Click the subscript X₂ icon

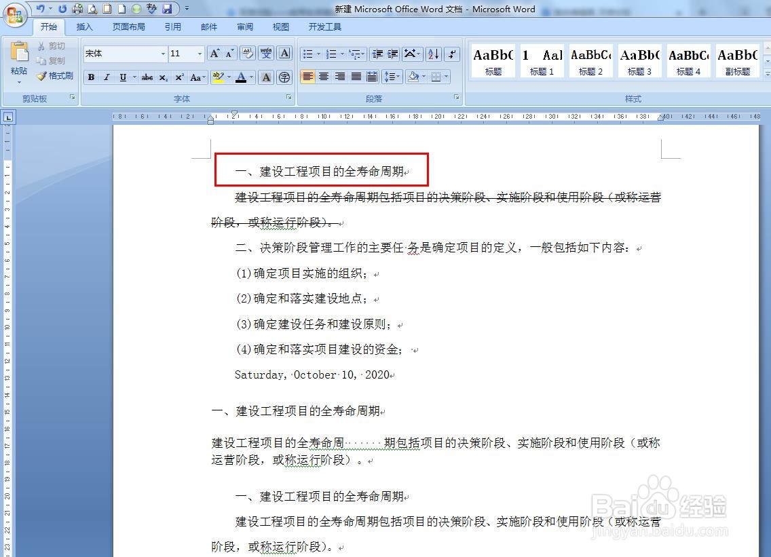pyautogui.click(x=163, y=77)
